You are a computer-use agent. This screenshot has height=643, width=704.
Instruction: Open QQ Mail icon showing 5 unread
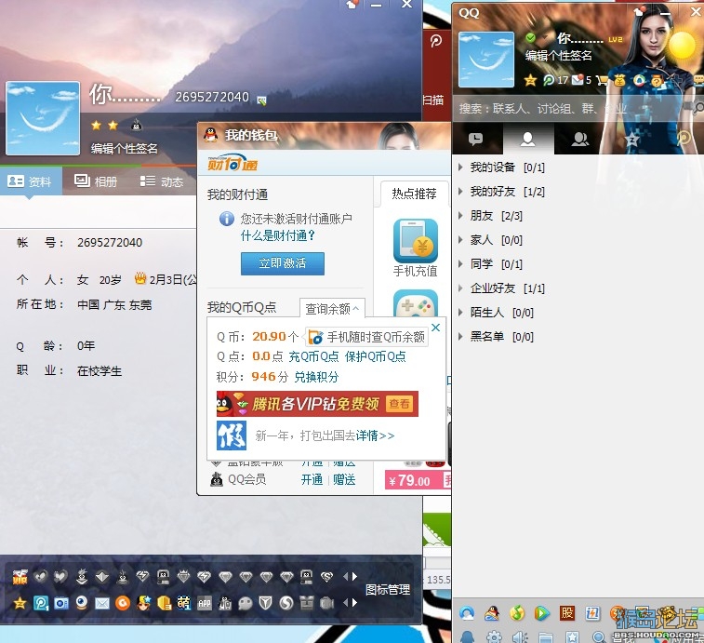tap(578, 80)
